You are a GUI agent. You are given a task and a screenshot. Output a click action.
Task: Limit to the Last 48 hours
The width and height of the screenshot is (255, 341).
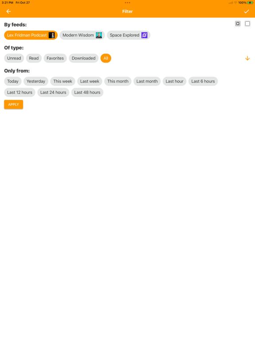(87, 92)
